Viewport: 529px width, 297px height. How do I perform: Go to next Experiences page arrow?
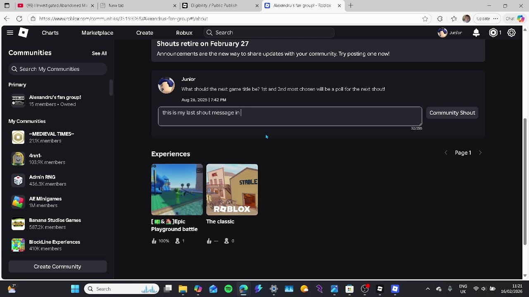480,153
